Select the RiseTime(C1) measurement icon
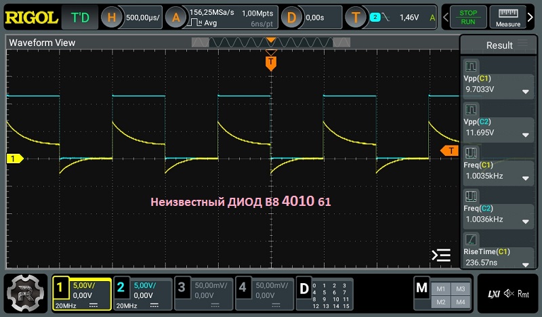This screenshot has height=317, width=542. [471, 238]
